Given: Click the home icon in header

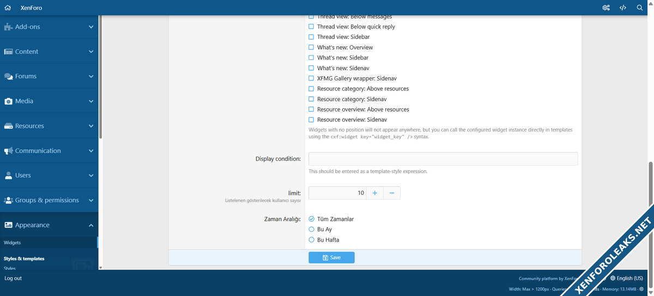Looking at the screenshot, I should 8,8.
